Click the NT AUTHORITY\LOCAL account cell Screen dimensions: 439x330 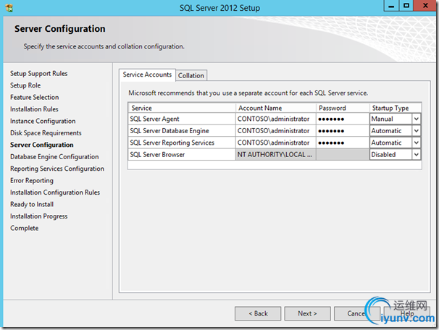[276, 154]
